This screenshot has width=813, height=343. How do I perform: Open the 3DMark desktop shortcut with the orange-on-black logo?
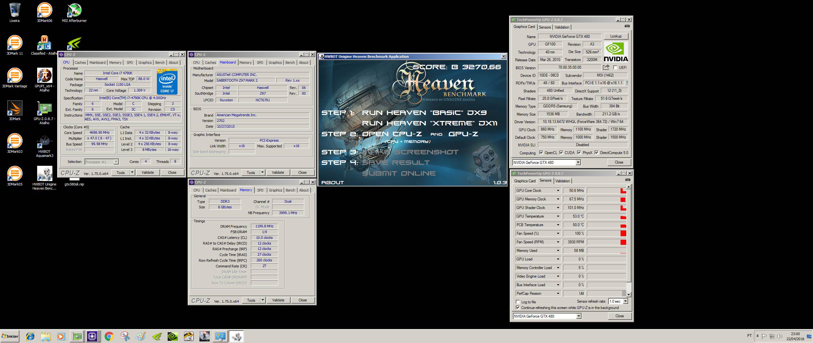[15, 111]
